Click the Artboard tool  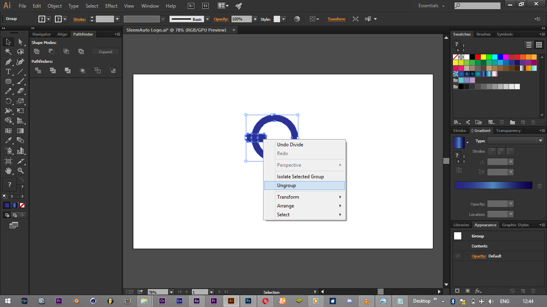pos(8,161)
